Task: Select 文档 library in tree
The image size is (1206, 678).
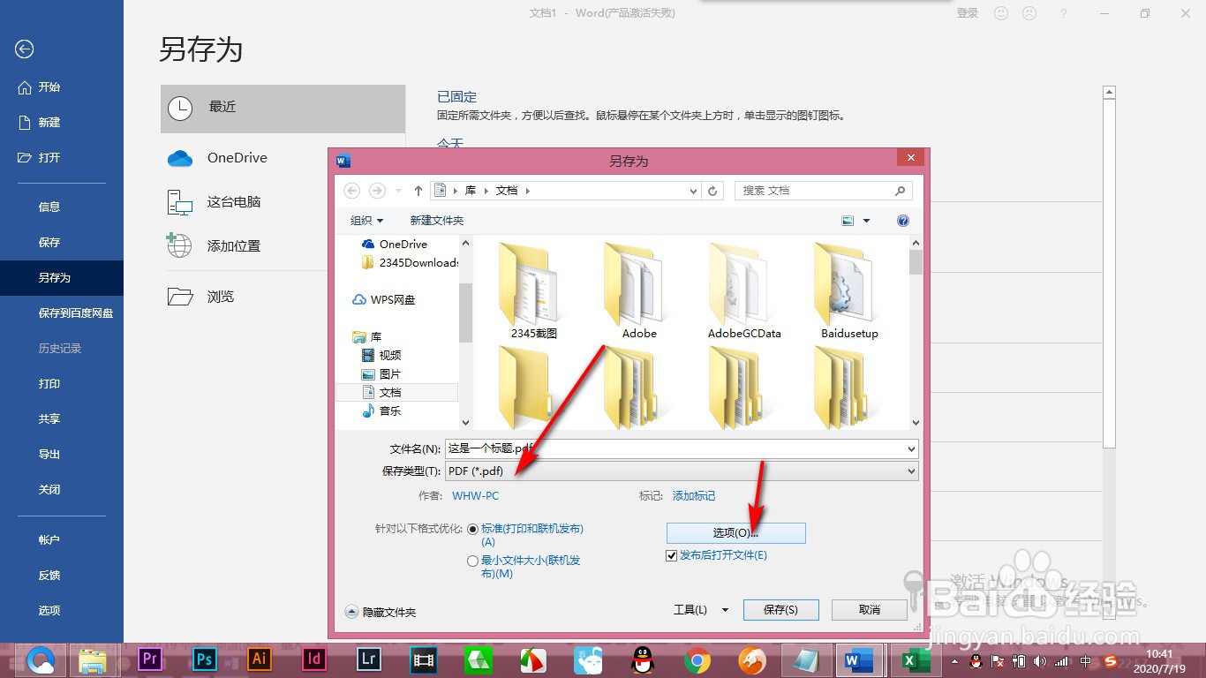Action: [397, 392]
